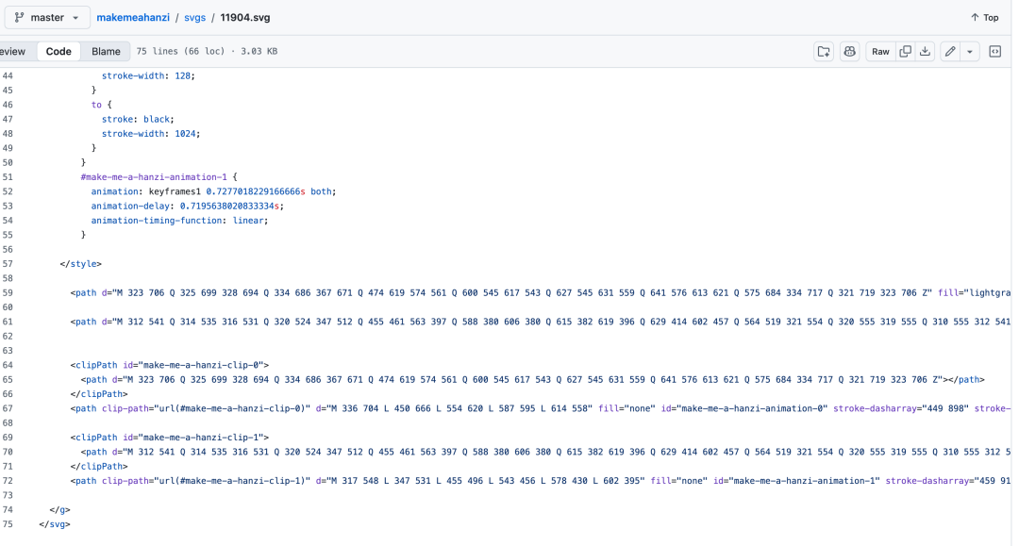Select line number 67
Image resolution: width=1019 pixels, height=546 pixels.
point(8,408)
